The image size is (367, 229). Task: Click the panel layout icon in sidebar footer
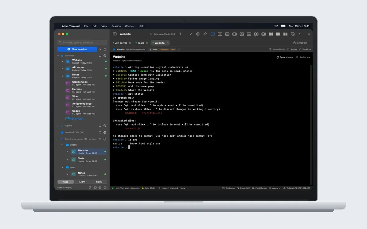95,187
